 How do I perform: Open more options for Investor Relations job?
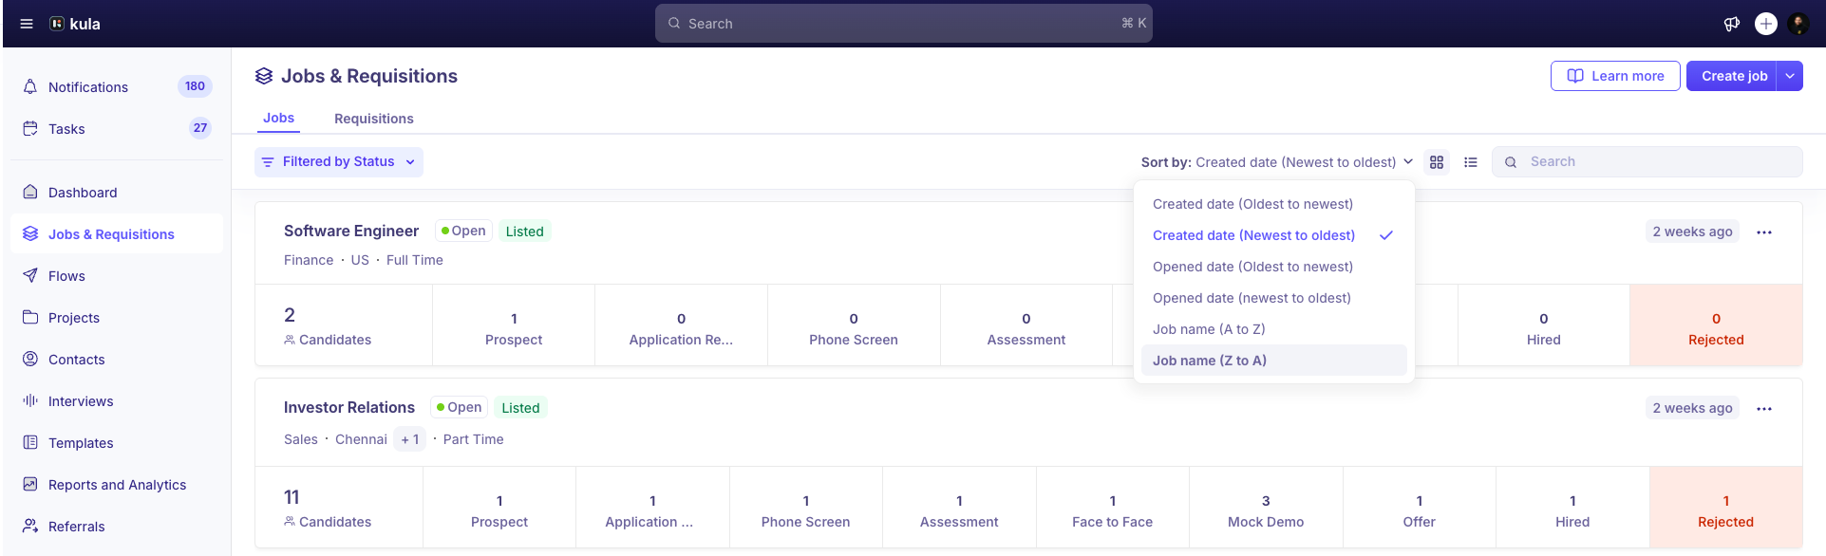point(1763,409)
